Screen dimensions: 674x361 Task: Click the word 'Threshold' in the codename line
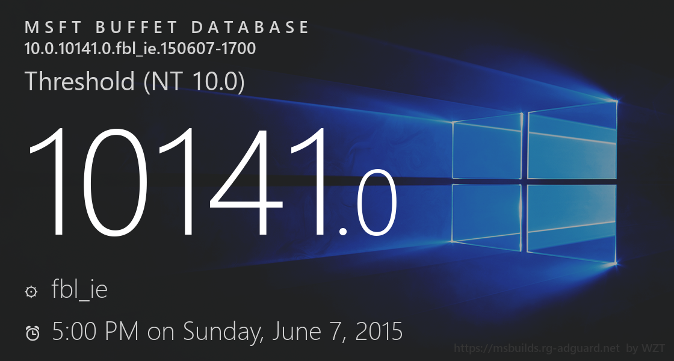tap(80, 82)
